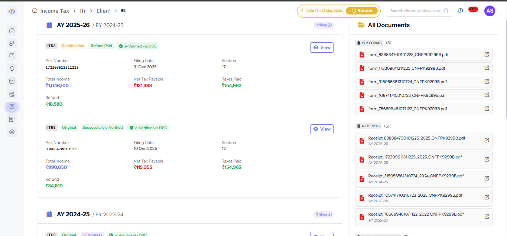The image size is (507, 236).
Task: Open Receipt_108741710310723_2023 external link icon
Action: point(487,197)
